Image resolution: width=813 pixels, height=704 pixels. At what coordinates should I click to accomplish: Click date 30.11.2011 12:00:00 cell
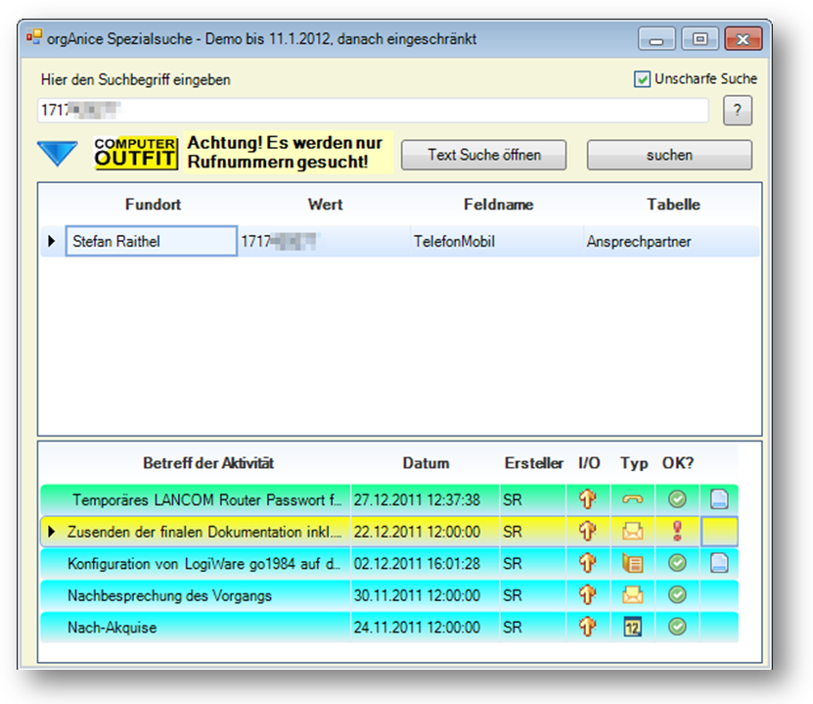pyautogui.click(x=426, y=595)
